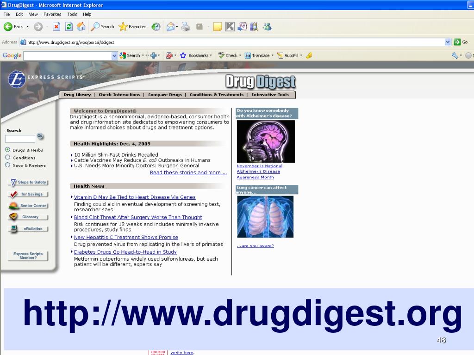Print the page with printer icon
The height and width of the screenshot is (355, 474).
(x=186, y=26)
